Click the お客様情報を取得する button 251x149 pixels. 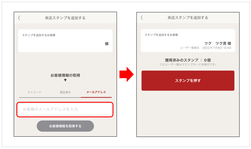(65, 126)
